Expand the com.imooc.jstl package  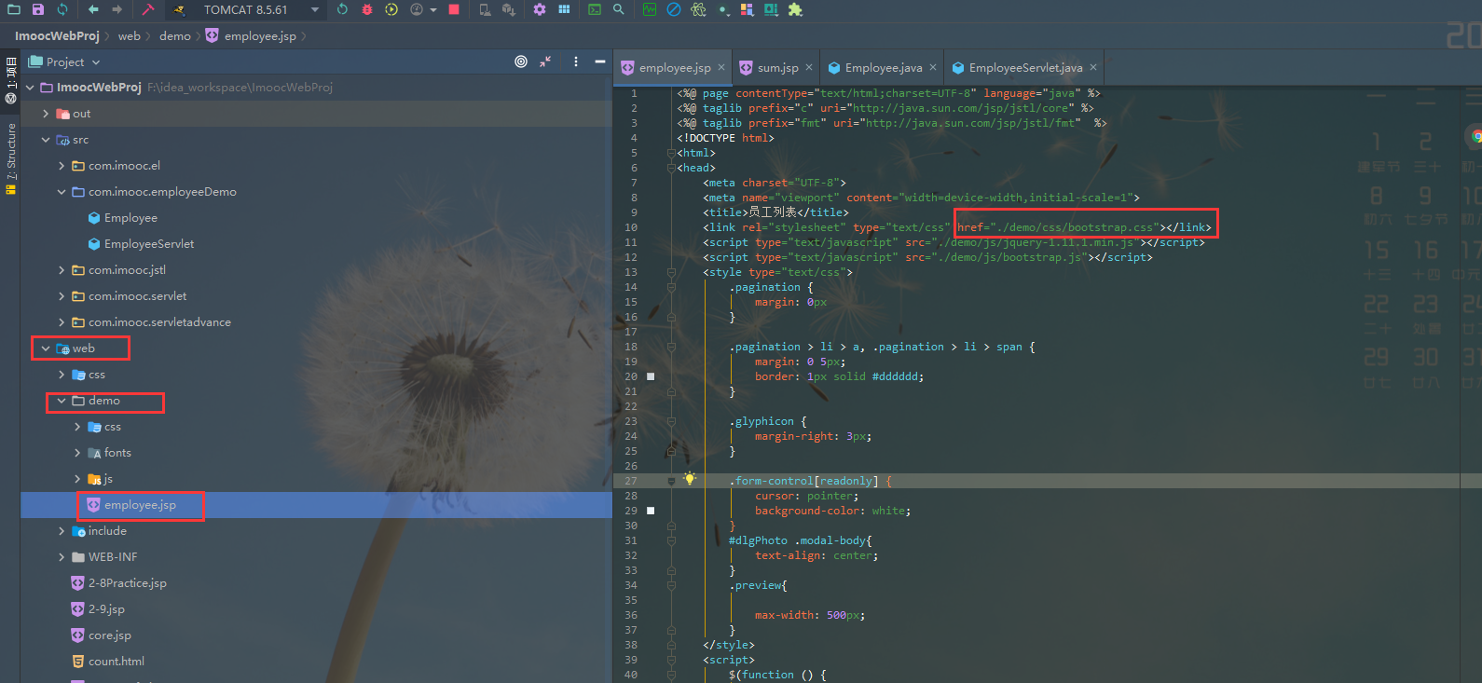[62, 270]
